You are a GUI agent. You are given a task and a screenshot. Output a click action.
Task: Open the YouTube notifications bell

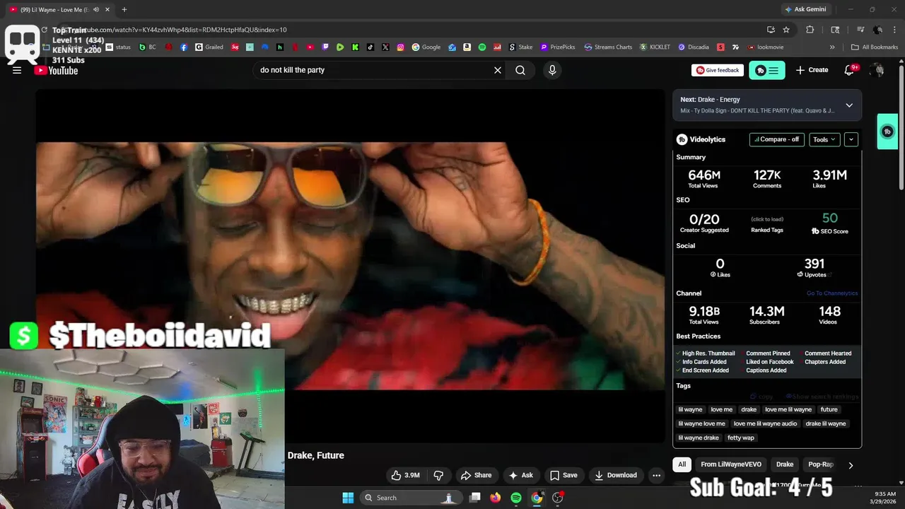[x=850, y=70]
